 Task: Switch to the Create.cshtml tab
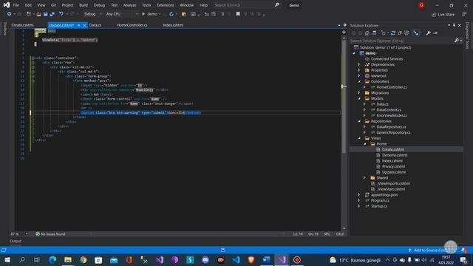23,25
